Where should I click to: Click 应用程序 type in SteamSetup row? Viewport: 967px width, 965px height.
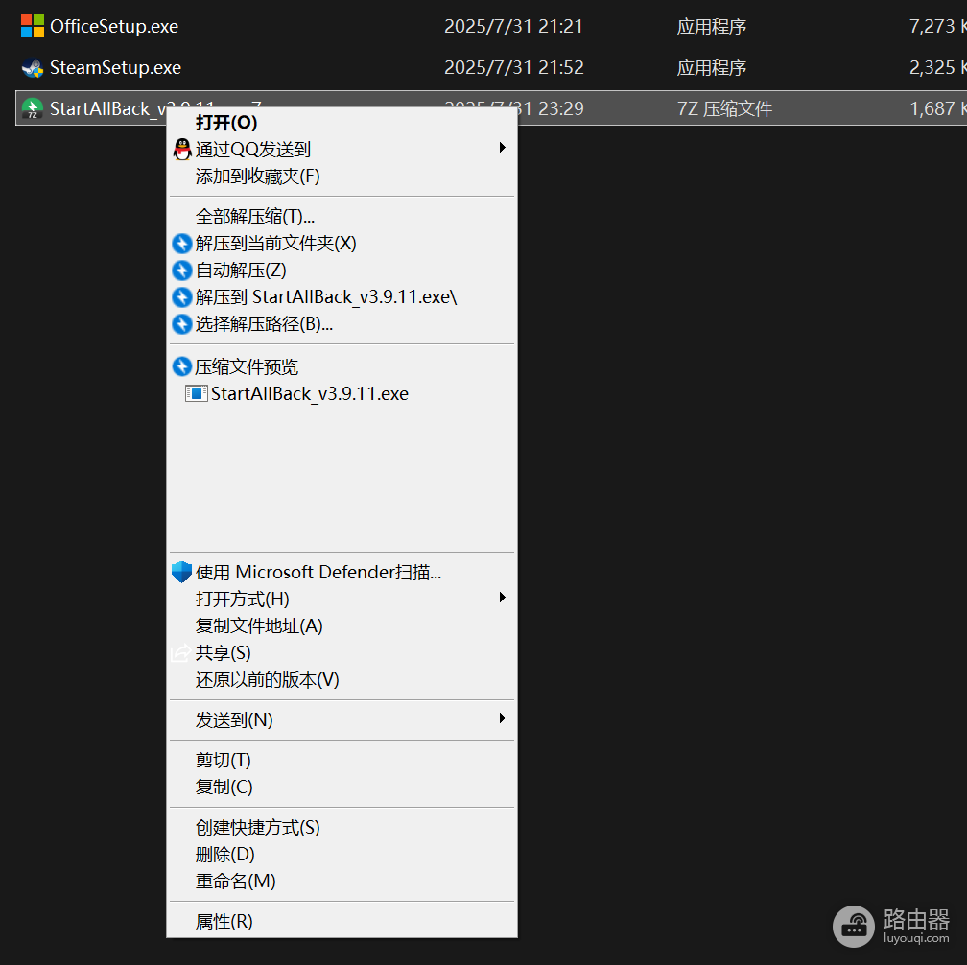tap(711, 67)
